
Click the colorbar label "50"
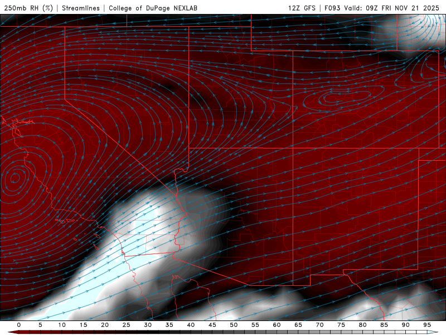coord(234,325)
